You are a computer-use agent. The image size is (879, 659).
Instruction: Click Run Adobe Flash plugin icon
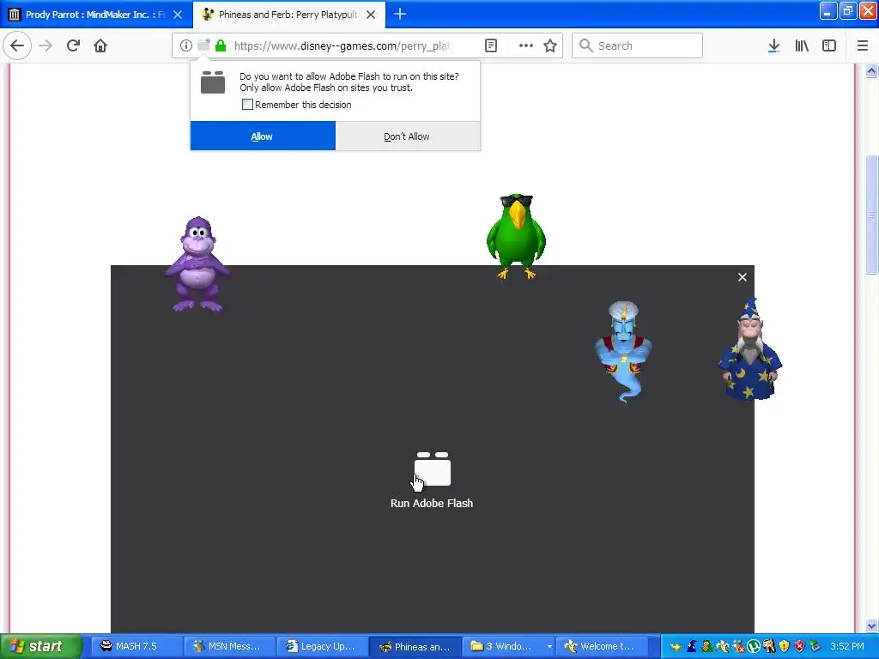433,469
